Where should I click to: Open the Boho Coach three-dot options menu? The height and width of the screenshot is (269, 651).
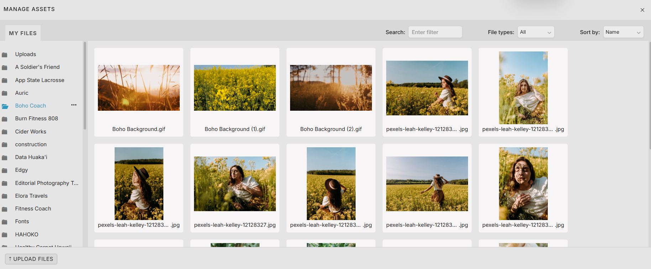pos(74,105)
